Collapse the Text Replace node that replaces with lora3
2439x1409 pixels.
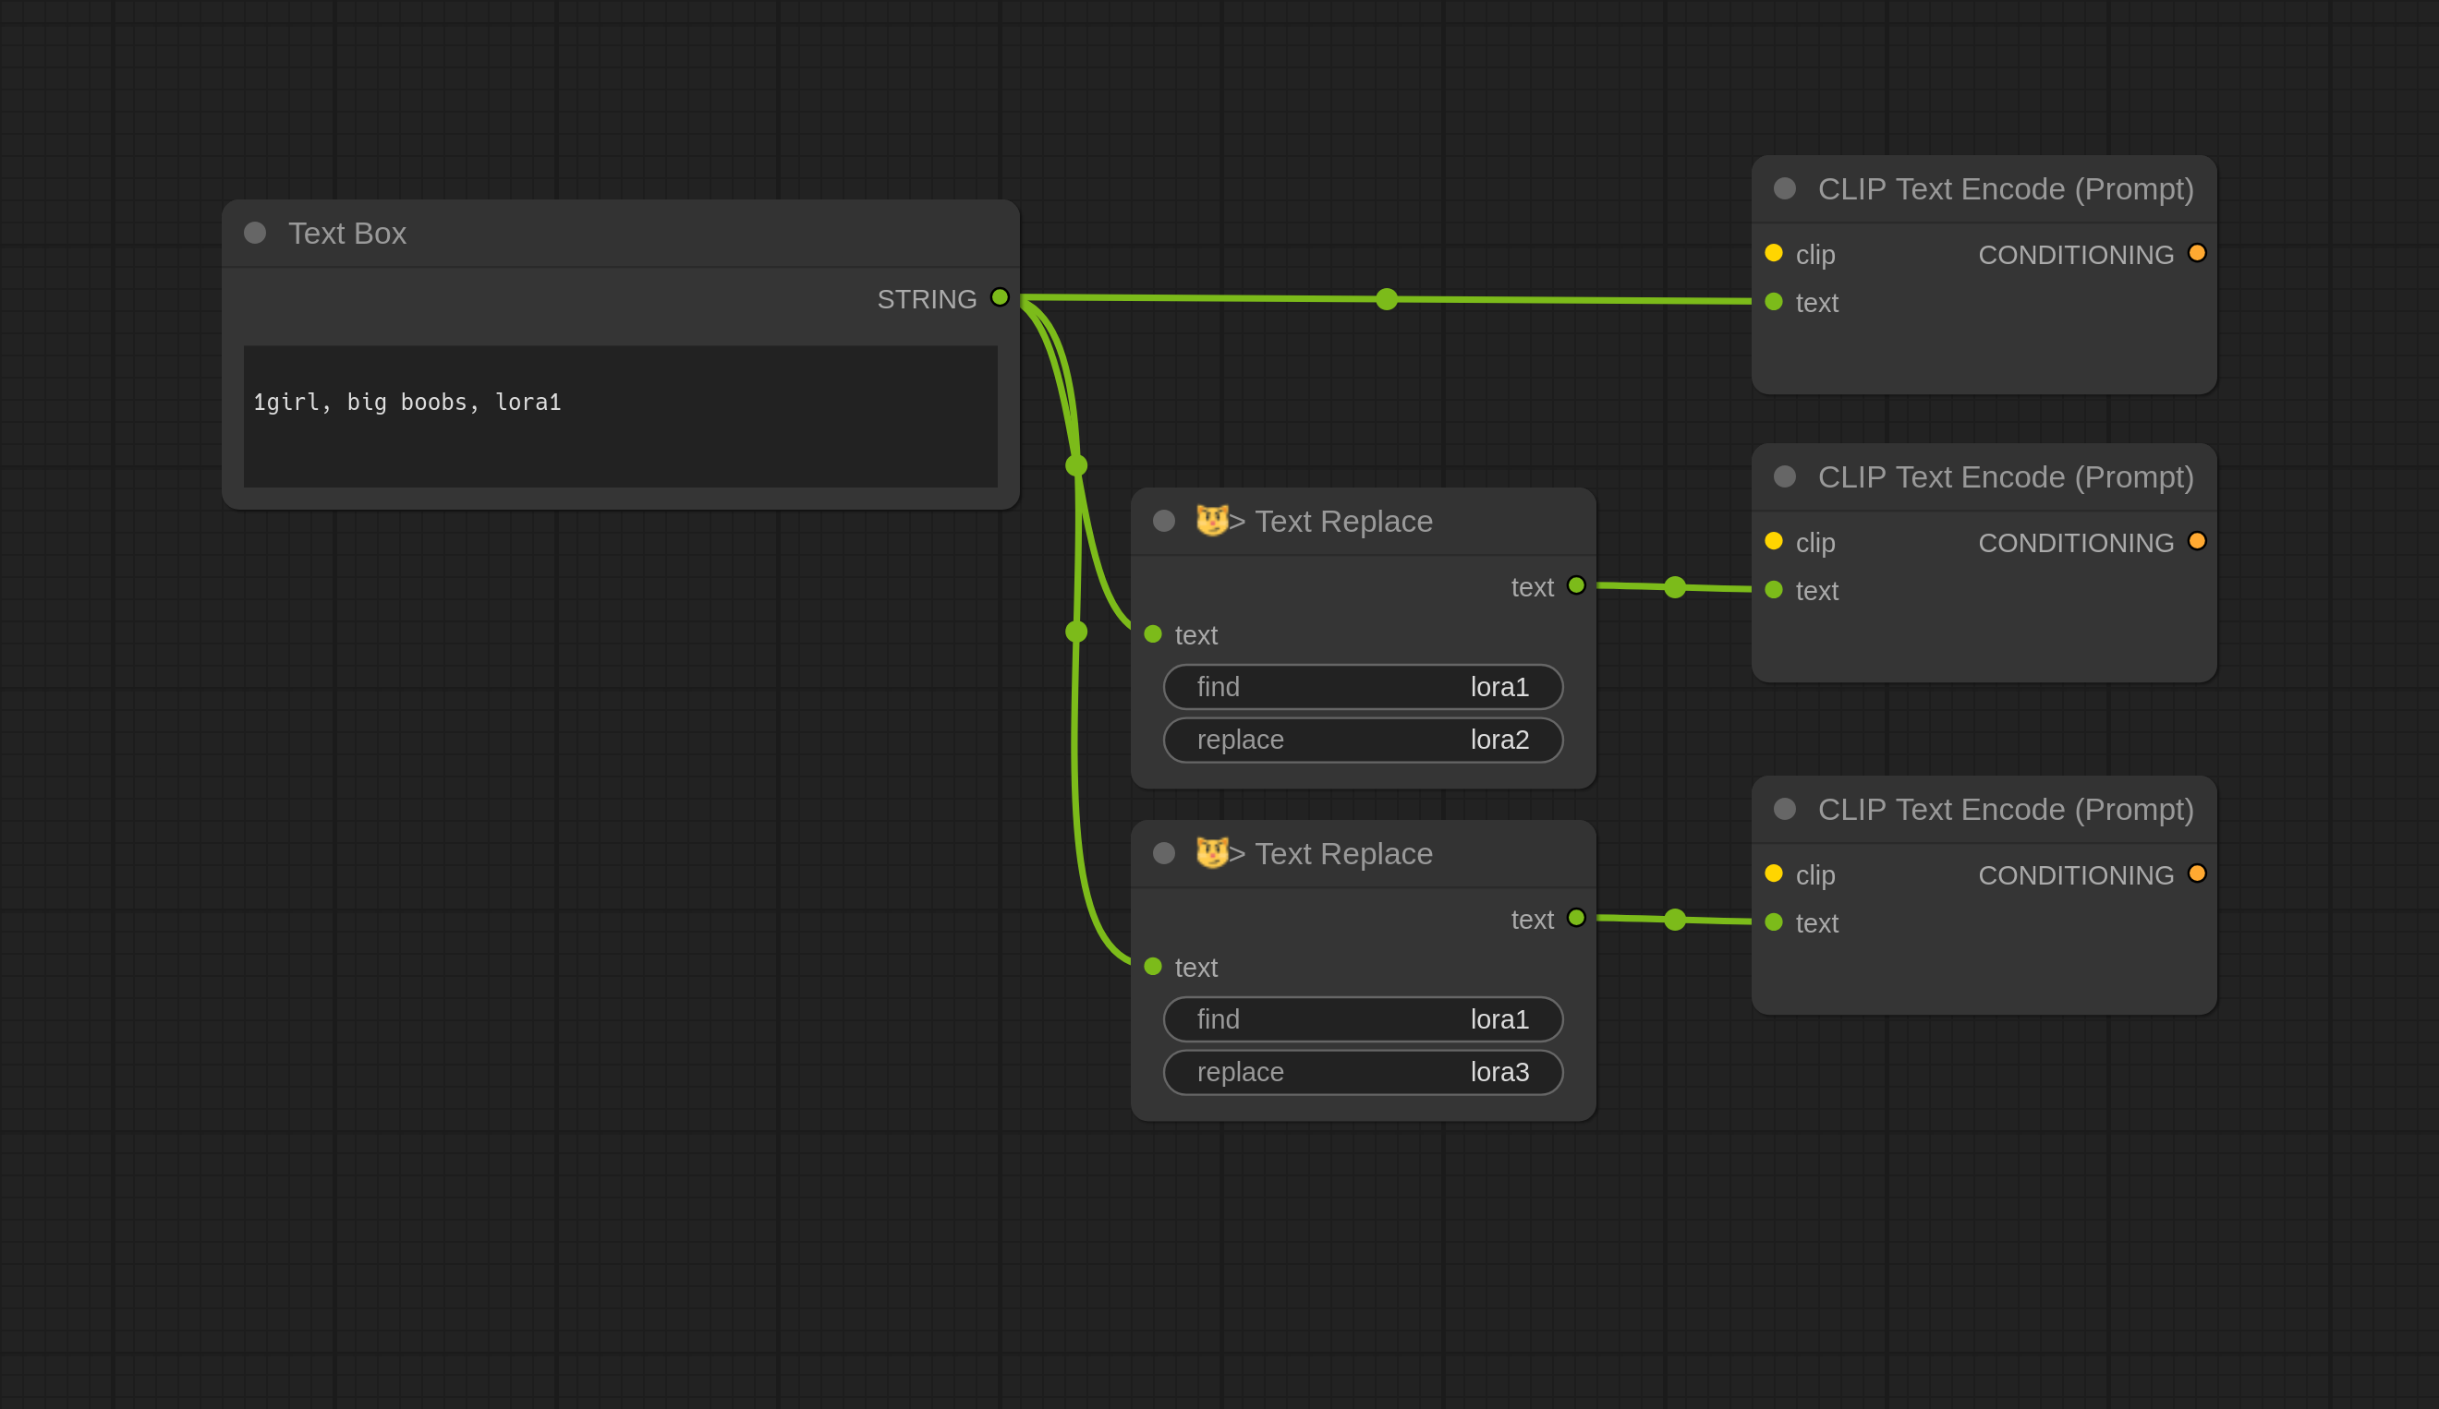point(1163,853)
